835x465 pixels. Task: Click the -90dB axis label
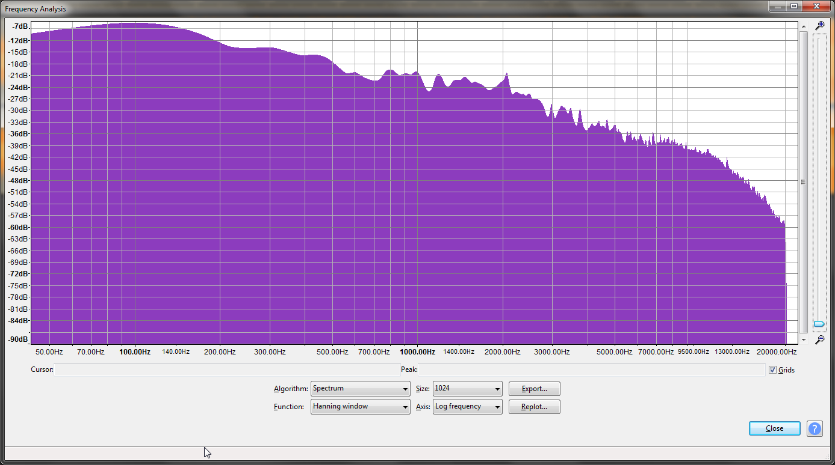(x=19, y=339)
